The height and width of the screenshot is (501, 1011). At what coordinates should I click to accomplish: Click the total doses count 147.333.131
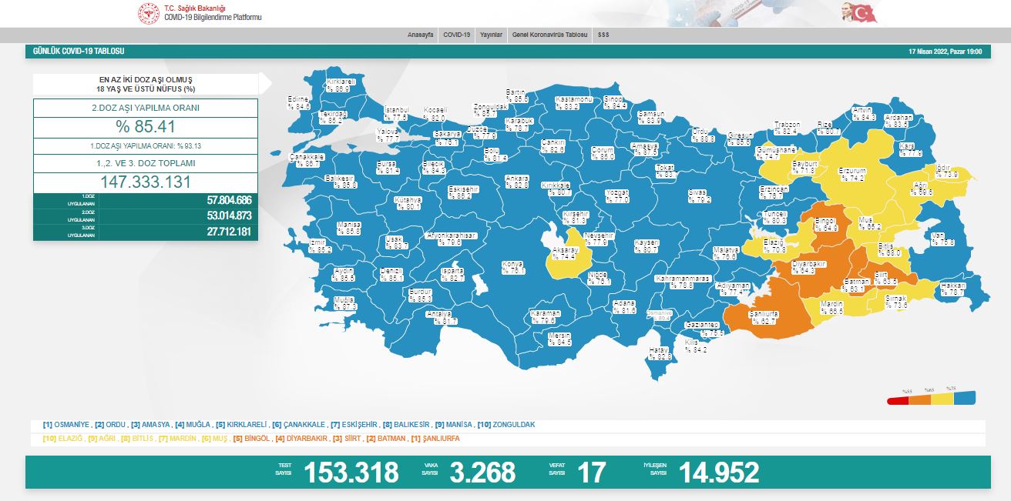(145, 182)
